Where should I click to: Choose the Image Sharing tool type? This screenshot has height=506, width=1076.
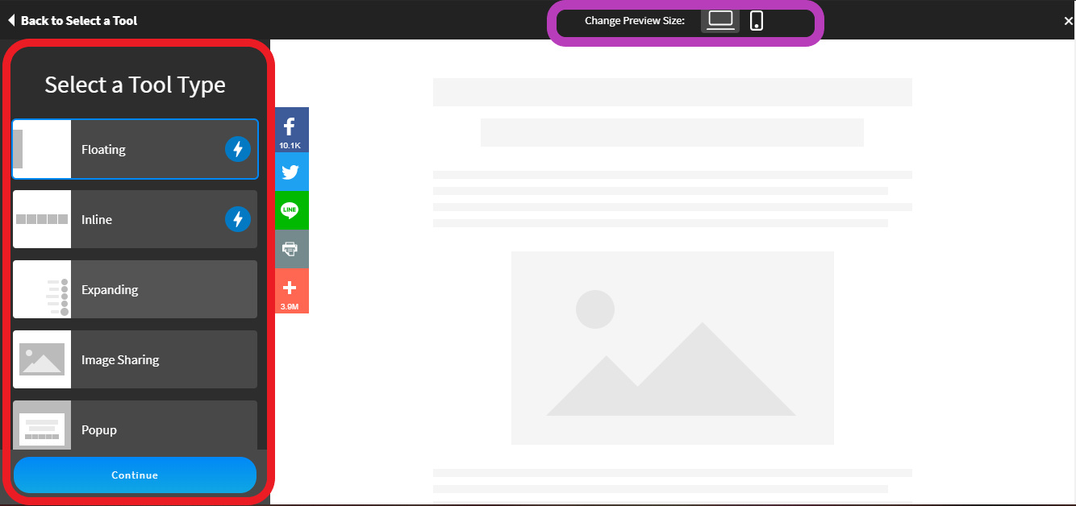136,359
